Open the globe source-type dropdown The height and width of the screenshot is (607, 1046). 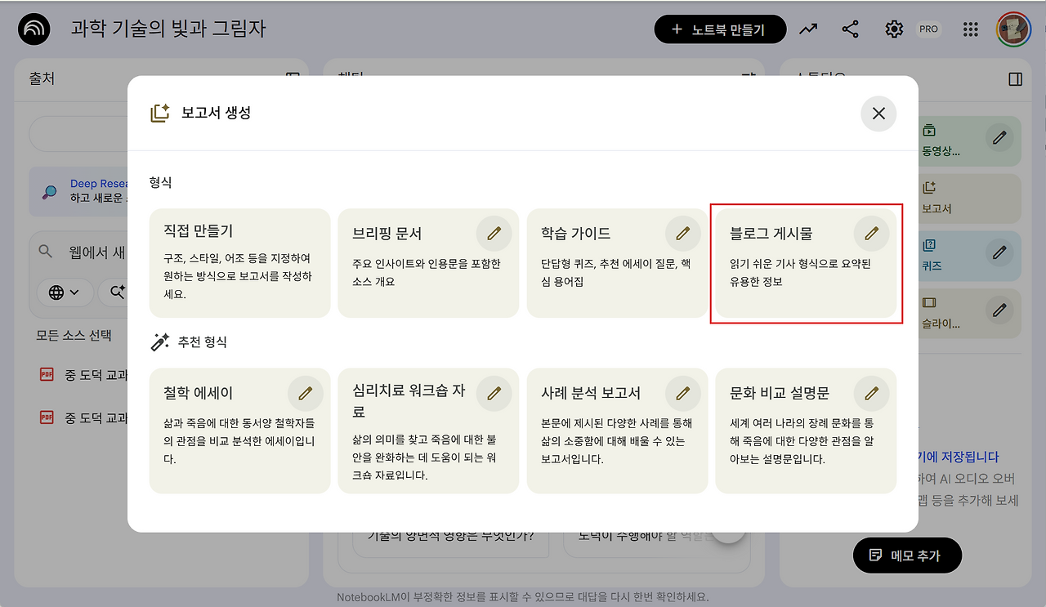coord(64,292)
